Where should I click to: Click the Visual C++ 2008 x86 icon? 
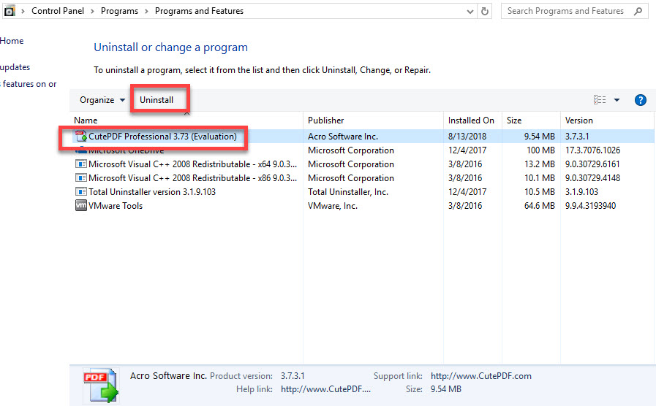pos(80,178)
